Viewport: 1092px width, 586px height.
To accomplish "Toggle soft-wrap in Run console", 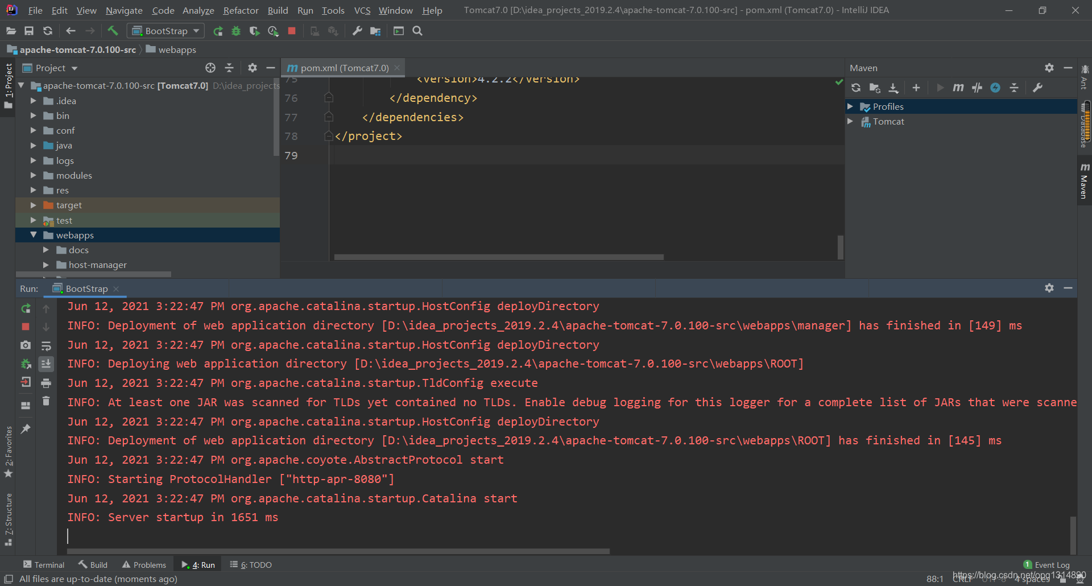I will coord(46,345).
